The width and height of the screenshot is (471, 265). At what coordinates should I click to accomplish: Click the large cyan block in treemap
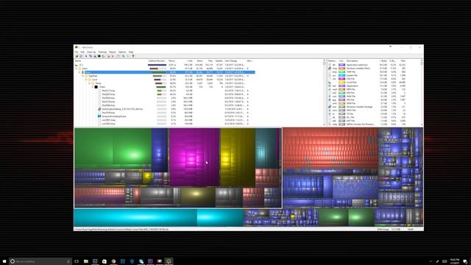(135, 218)
